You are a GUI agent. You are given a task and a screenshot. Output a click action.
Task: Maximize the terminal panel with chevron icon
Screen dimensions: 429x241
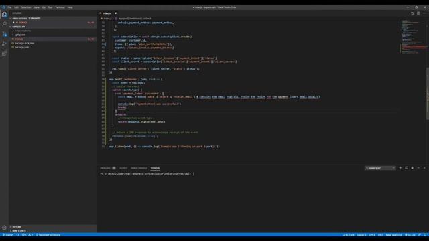(418, 168)
